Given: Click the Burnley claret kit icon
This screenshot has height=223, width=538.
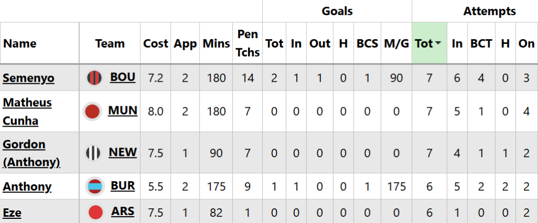Looking at the screenshot, I should tap(95, 186).
